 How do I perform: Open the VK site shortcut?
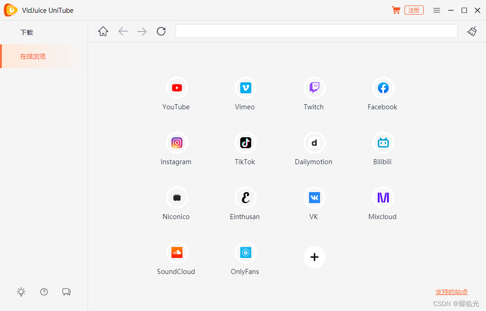click(314, 198)
